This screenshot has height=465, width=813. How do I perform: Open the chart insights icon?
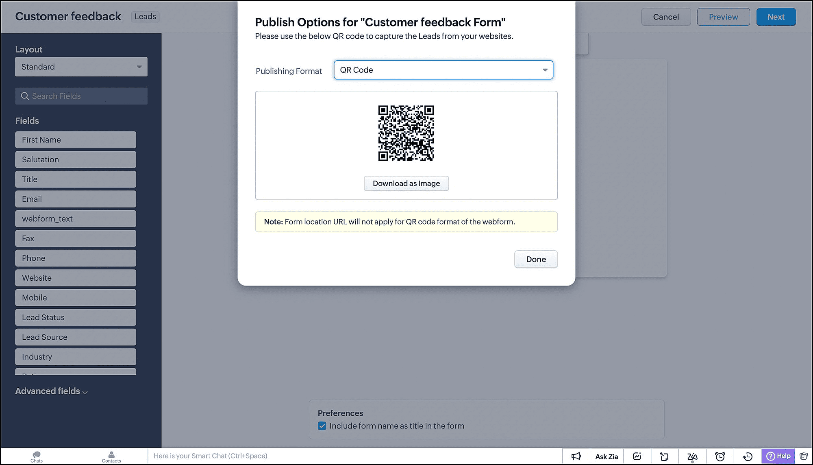click(x=637, y=456)
